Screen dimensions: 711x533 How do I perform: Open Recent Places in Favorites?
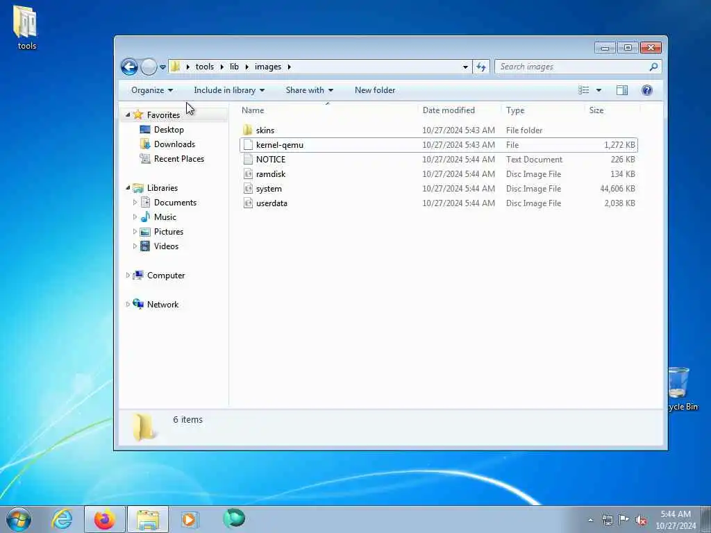pos(179,159)
